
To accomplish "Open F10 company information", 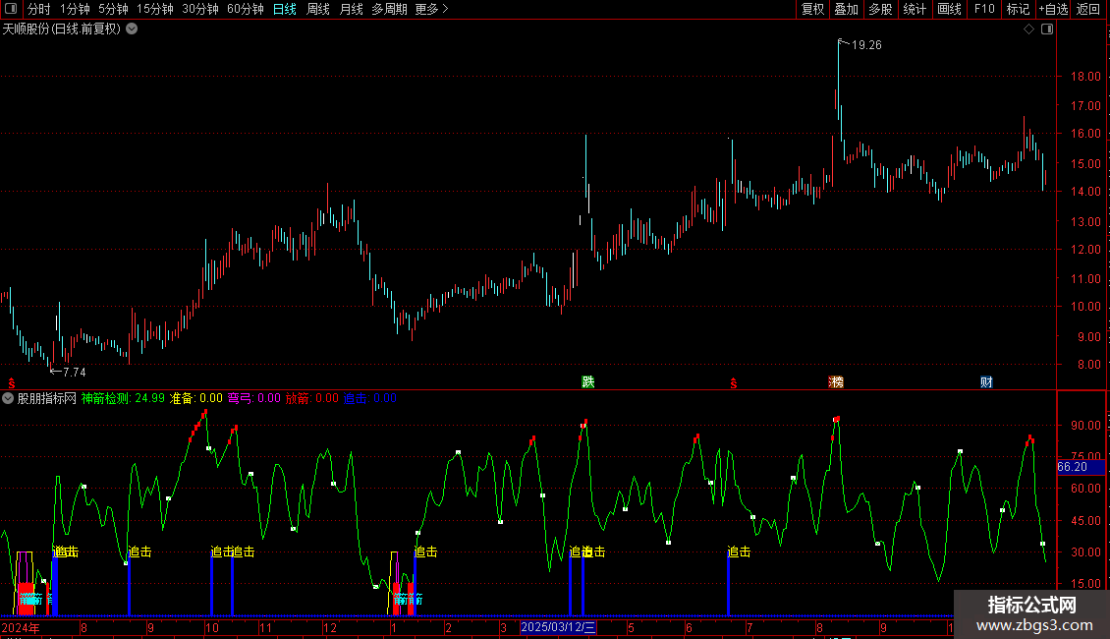I will tap(984, 9).
